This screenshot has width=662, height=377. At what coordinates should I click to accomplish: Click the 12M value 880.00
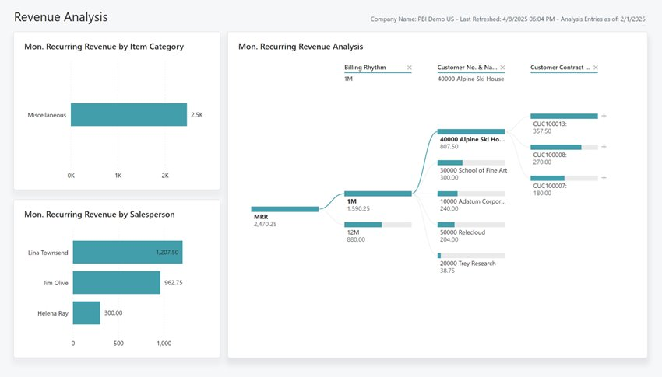coord(356,239)
